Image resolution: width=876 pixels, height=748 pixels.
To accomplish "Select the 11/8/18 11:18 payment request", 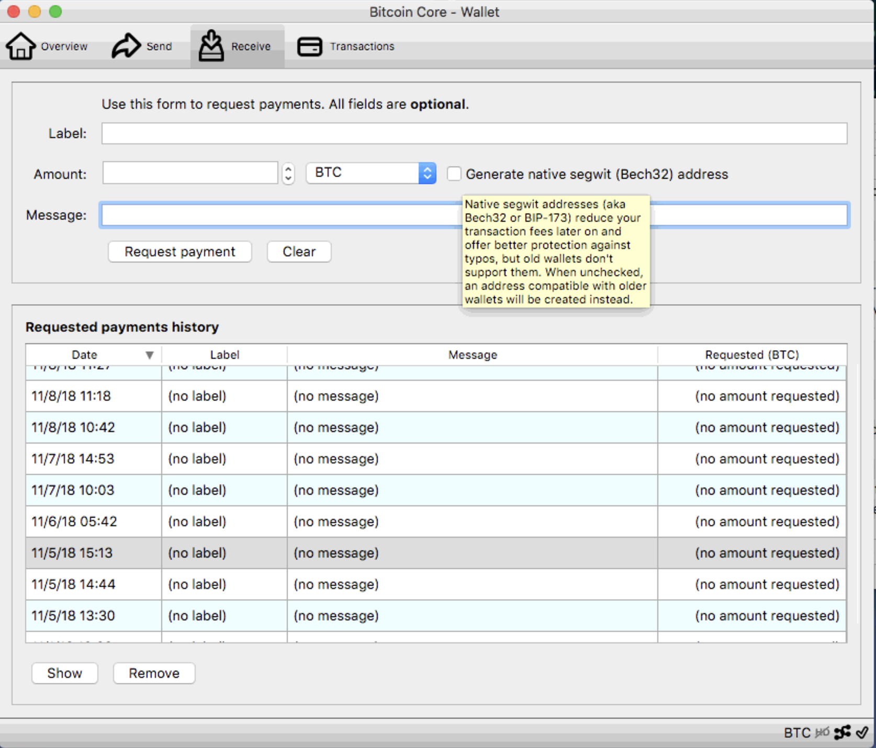I will pyautogui.click(x=436, y=396).
